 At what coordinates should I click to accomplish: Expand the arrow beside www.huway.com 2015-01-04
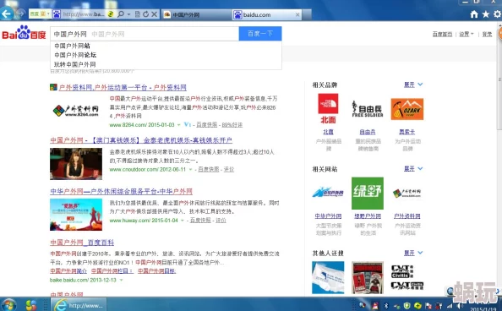[183, 221]
